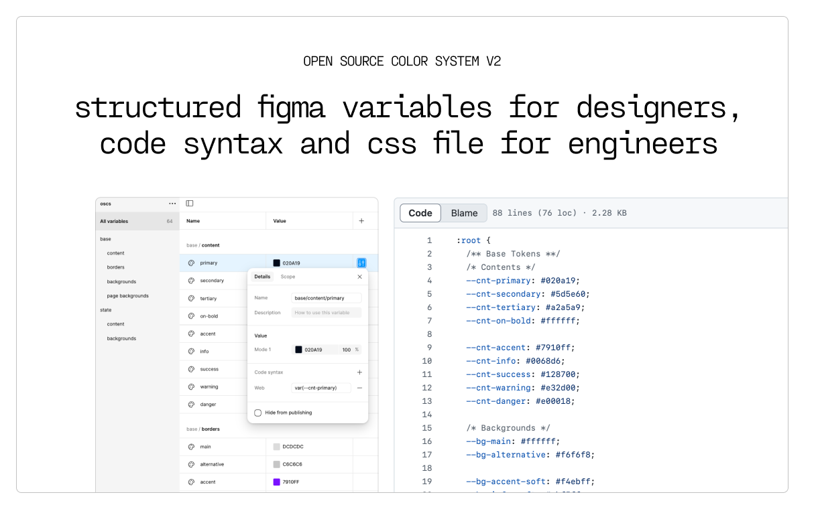
Task: Click the on-bold variable name
Action: pos(209,316)
